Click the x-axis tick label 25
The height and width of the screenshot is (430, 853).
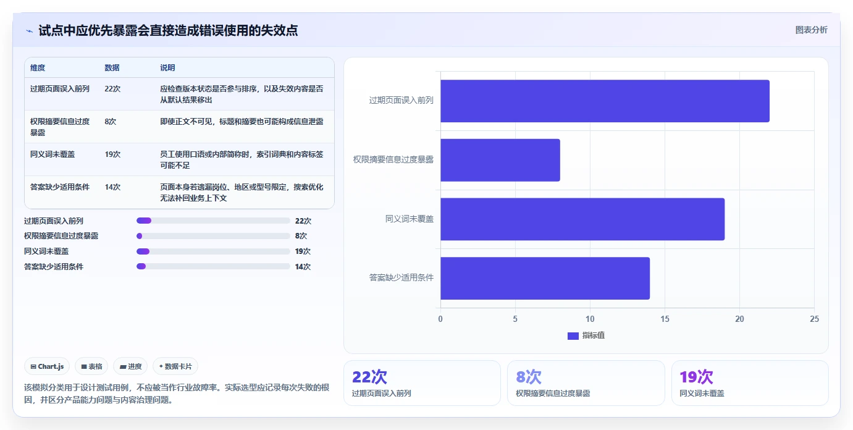pos(814,319)
